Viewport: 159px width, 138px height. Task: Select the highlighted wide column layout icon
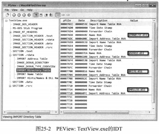[58, 15]
